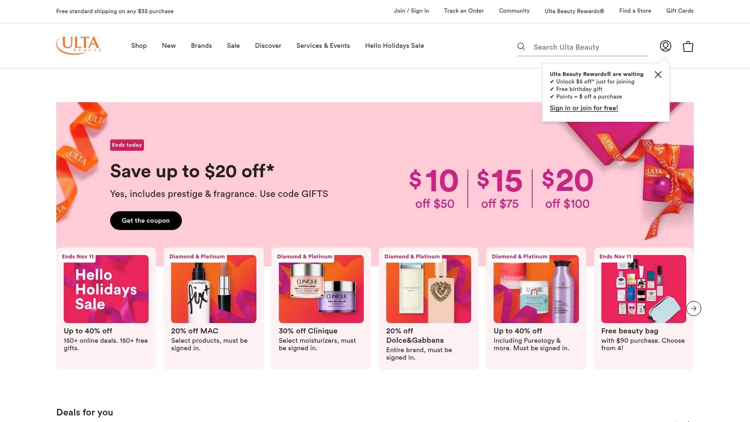This screenshot has height=422, width=750.
Task: Advance the deals carousel with the right arrow
Action: point(694,309)
